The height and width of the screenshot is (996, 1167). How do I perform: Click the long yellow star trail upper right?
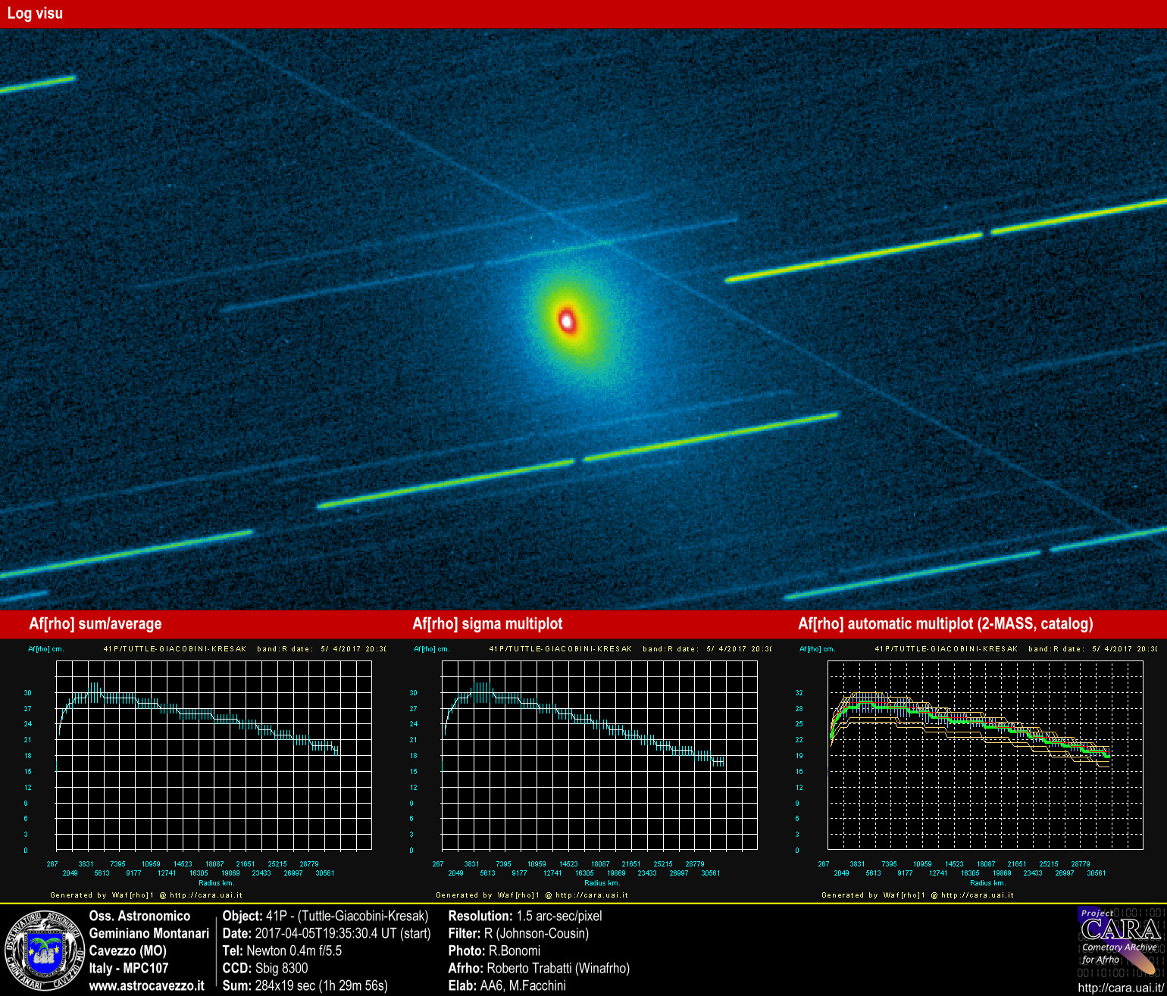tap(947, 241)
